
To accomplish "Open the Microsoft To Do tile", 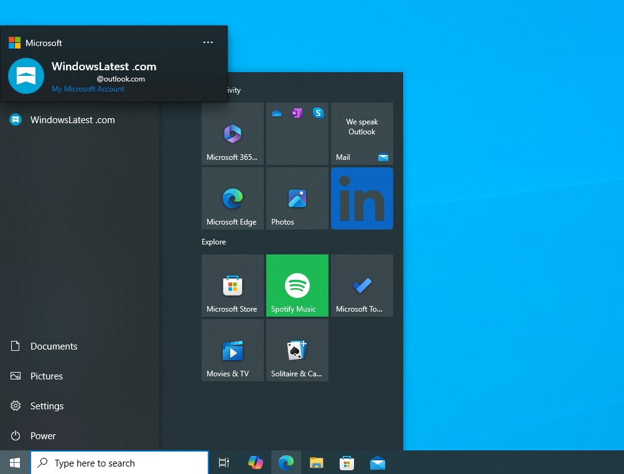I will (x=361, y=285).
